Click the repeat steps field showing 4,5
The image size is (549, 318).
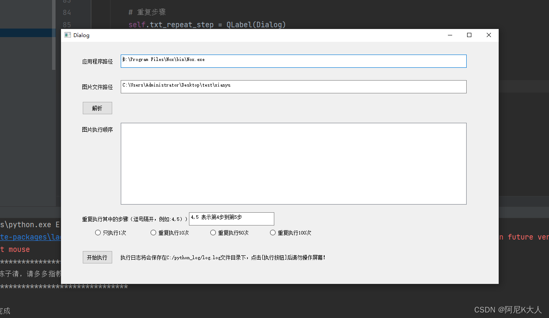pyautogui.click(x=232, y=219)
